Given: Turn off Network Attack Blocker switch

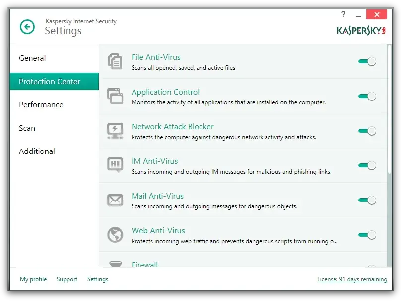Looking at the screenshot, I should (x=367, y=131).
